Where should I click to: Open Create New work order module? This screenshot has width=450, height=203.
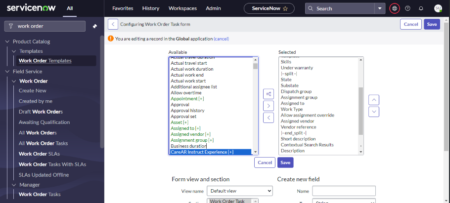[33, 90]
